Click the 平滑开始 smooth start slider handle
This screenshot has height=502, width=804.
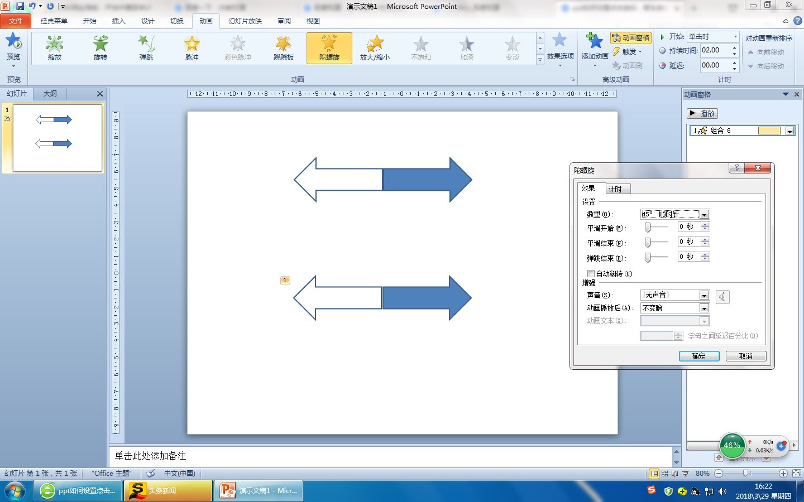tap(648, 227)
